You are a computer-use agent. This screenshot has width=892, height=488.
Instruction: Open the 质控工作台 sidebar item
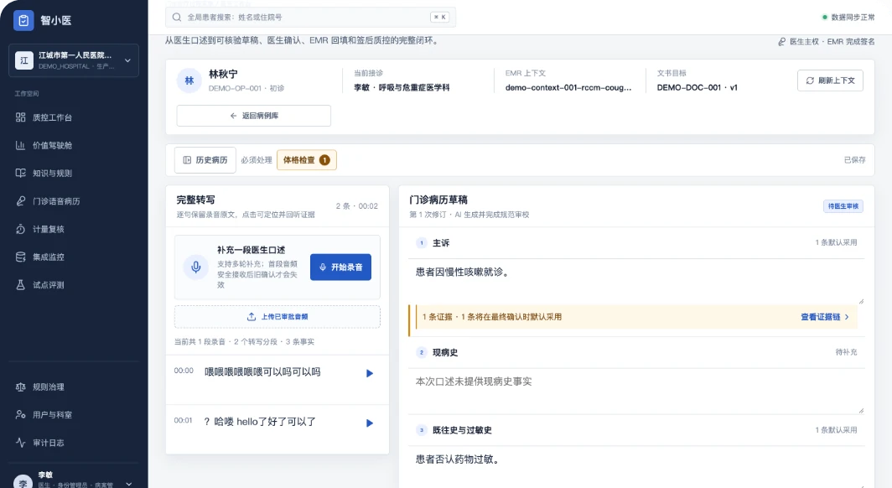point(74,117)
